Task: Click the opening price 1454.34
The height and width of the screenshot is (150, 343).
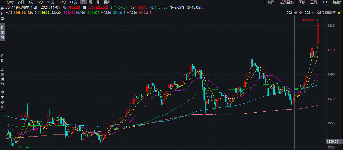Action: (x=121, y=7)
